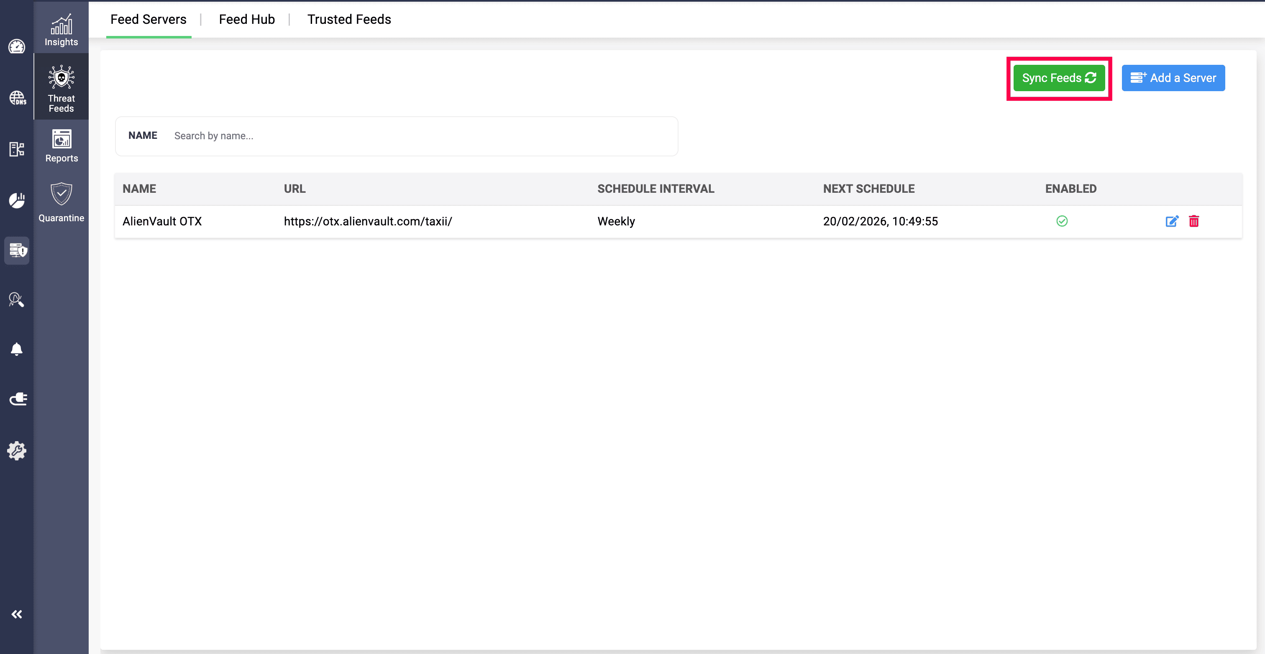
Task: Delete the AlienVault OTX server
Action: click(x=1194, y=222)
